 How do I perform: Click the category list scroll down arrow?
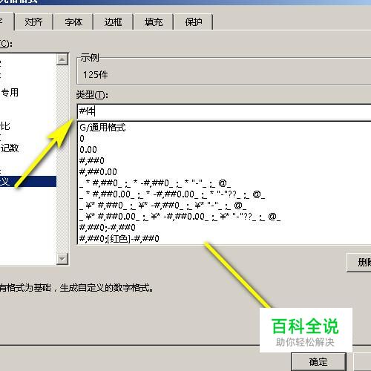62,259
